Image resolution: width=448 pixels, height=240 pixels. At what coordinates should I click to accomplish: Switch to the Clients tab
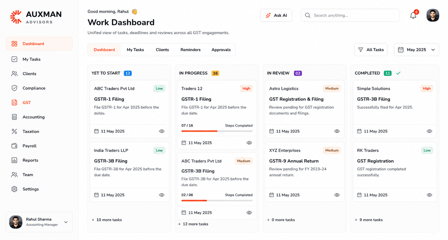coord(162,50)
